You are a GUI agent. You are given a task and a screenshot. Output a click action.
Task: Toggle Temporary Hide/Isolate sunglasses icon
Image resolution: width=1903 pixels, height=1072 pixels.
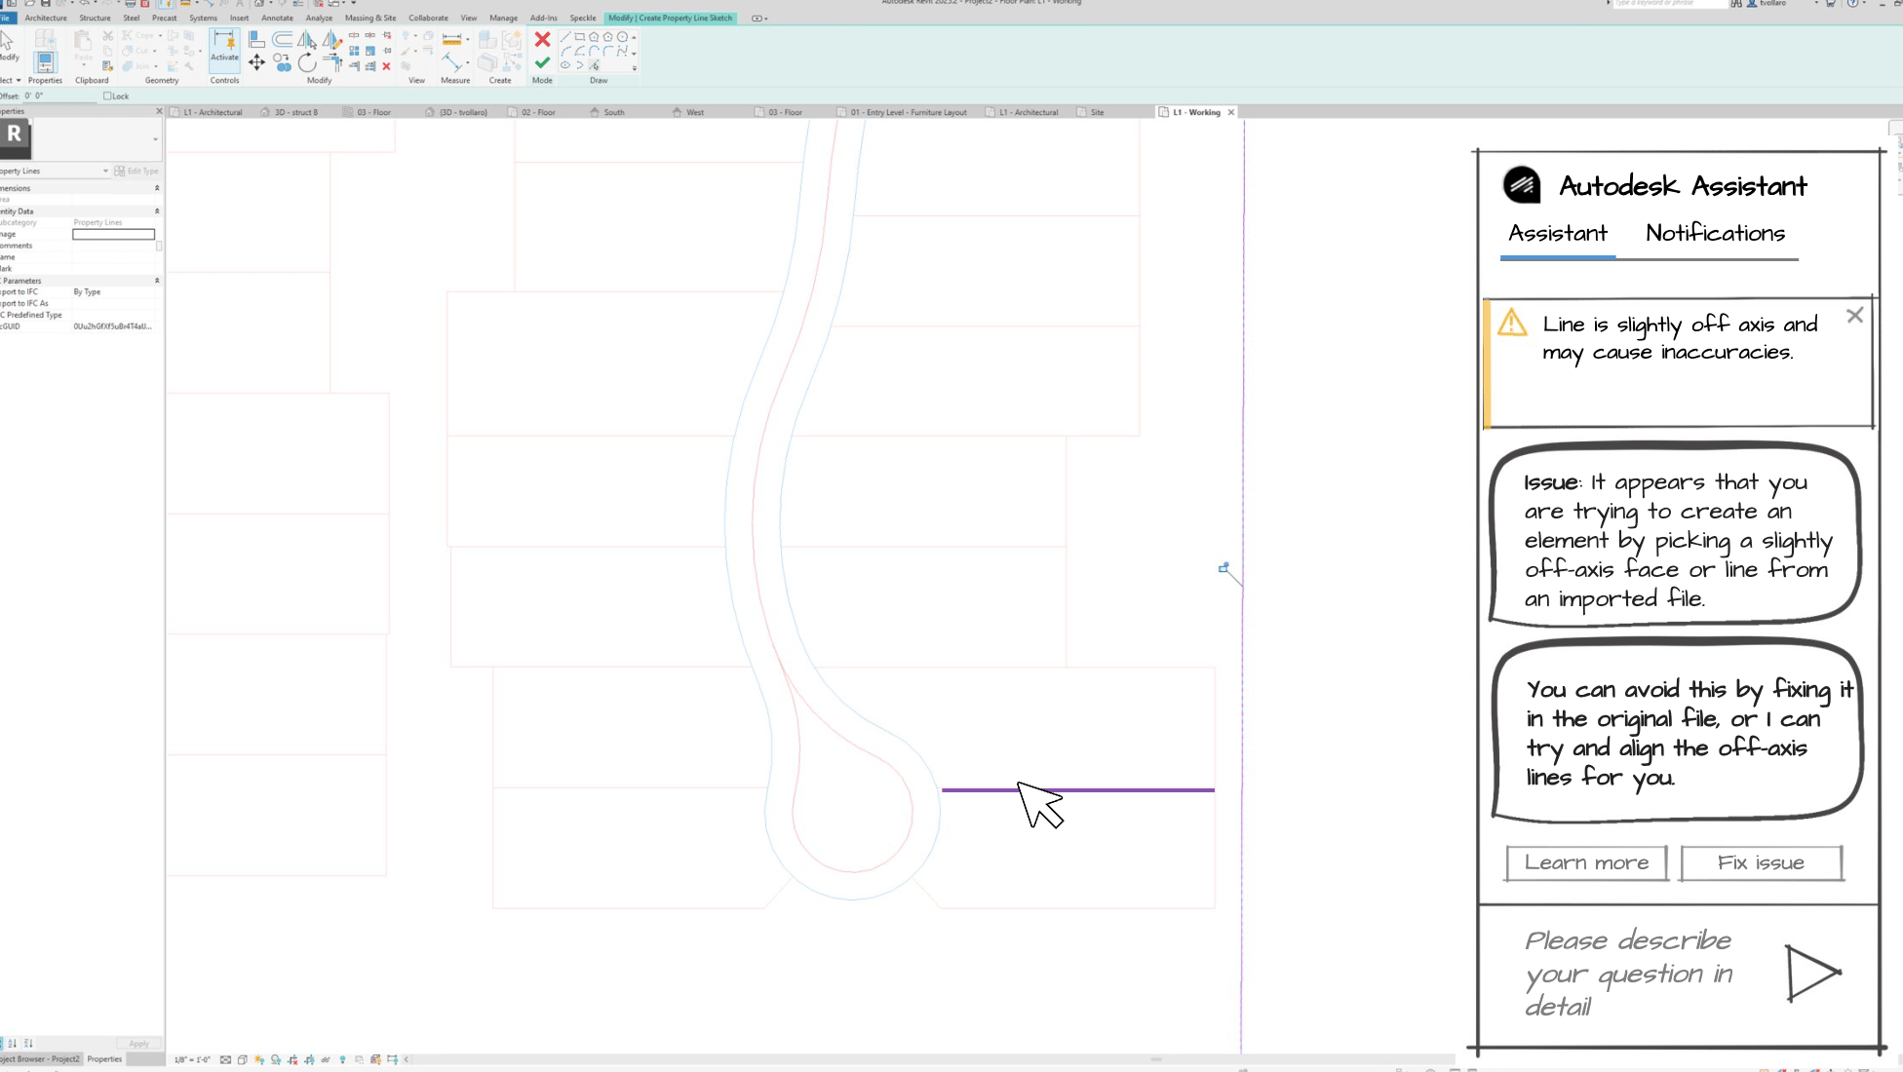click(326, 1059)
